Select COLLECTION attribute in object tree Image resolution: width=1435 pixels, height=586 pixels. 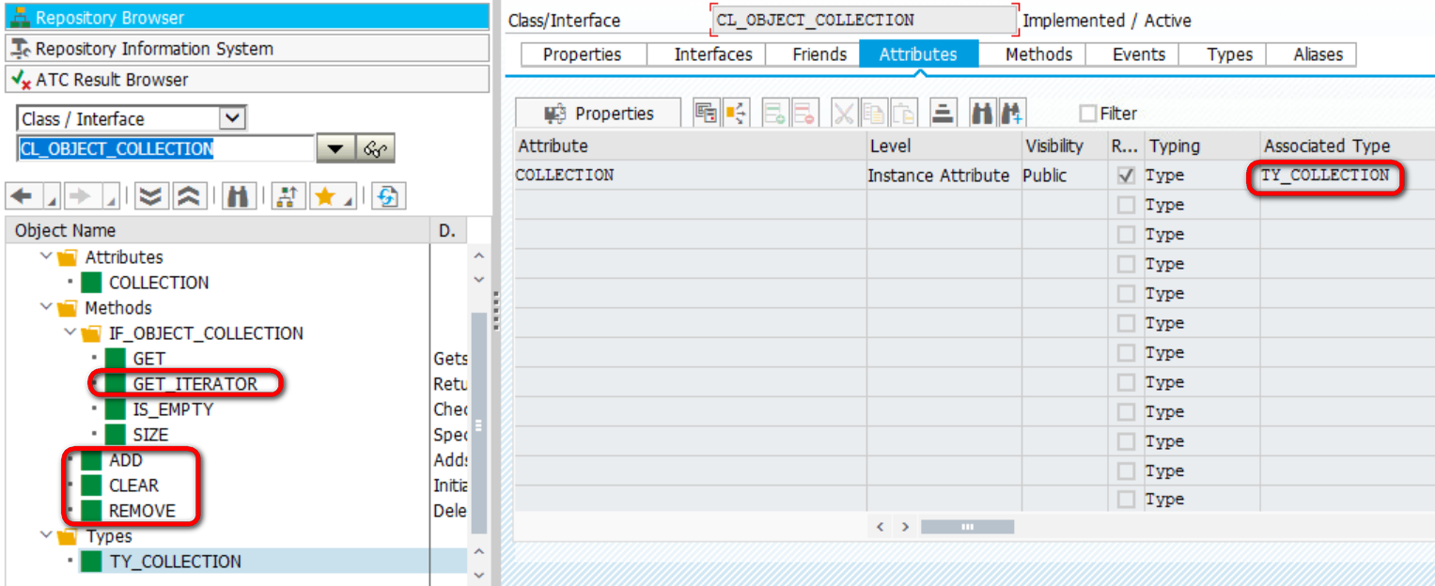pos(159,283)
